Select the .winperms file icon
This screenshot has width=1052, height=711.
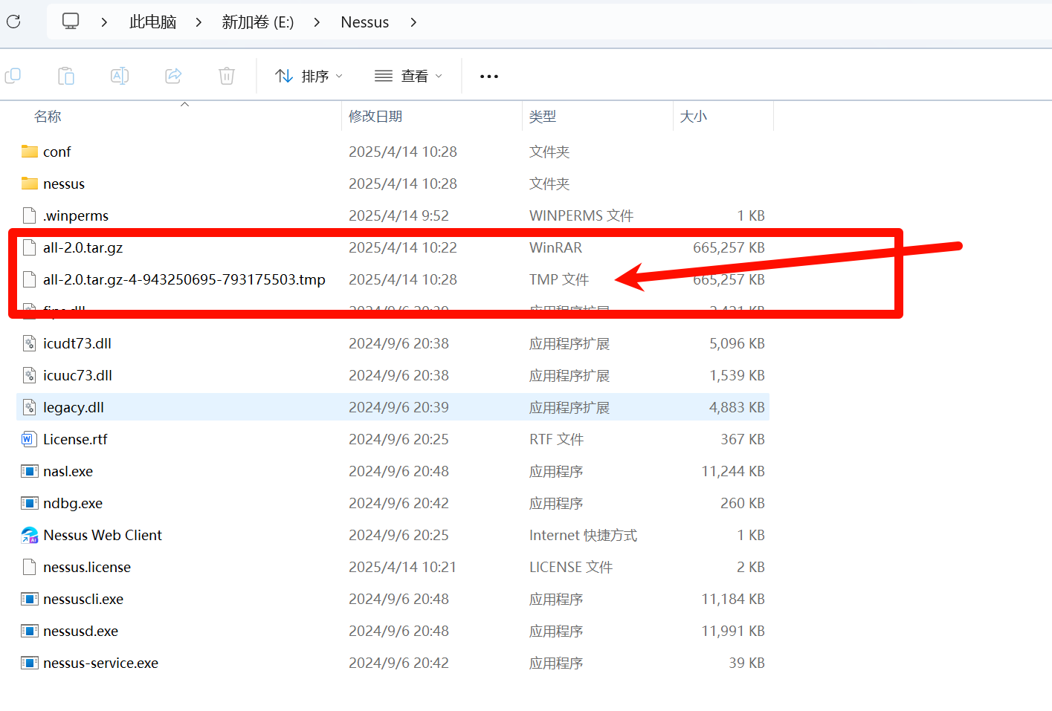[x=30, y=215]
